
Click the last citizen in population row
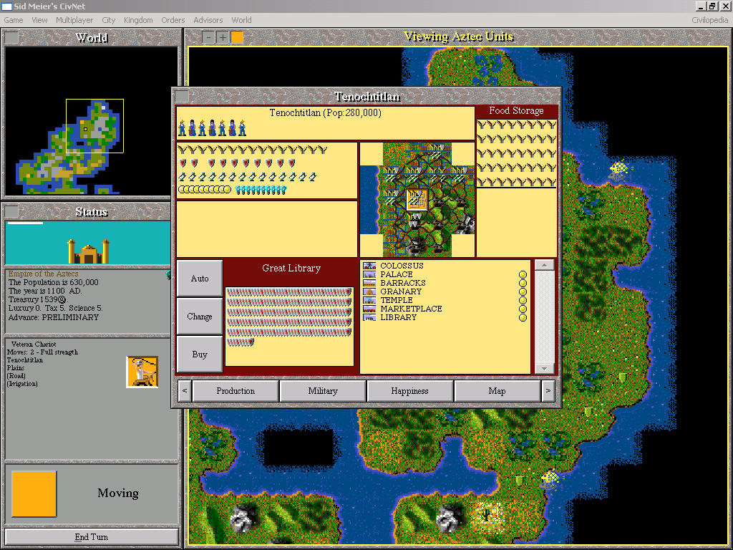pyautogui.click(x=242, y=127)
